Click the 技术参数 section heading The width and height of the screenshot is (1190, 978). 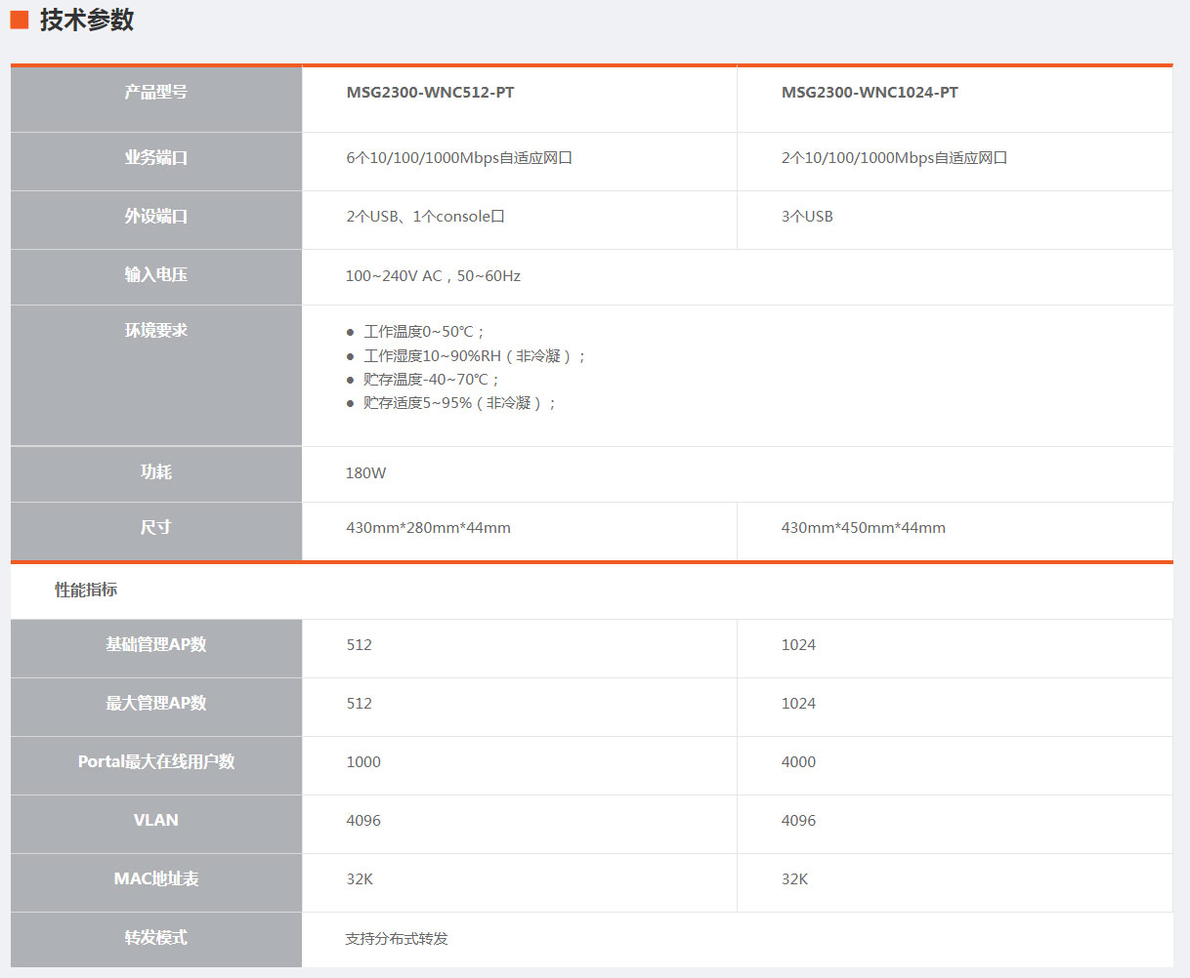coord(86,20)
